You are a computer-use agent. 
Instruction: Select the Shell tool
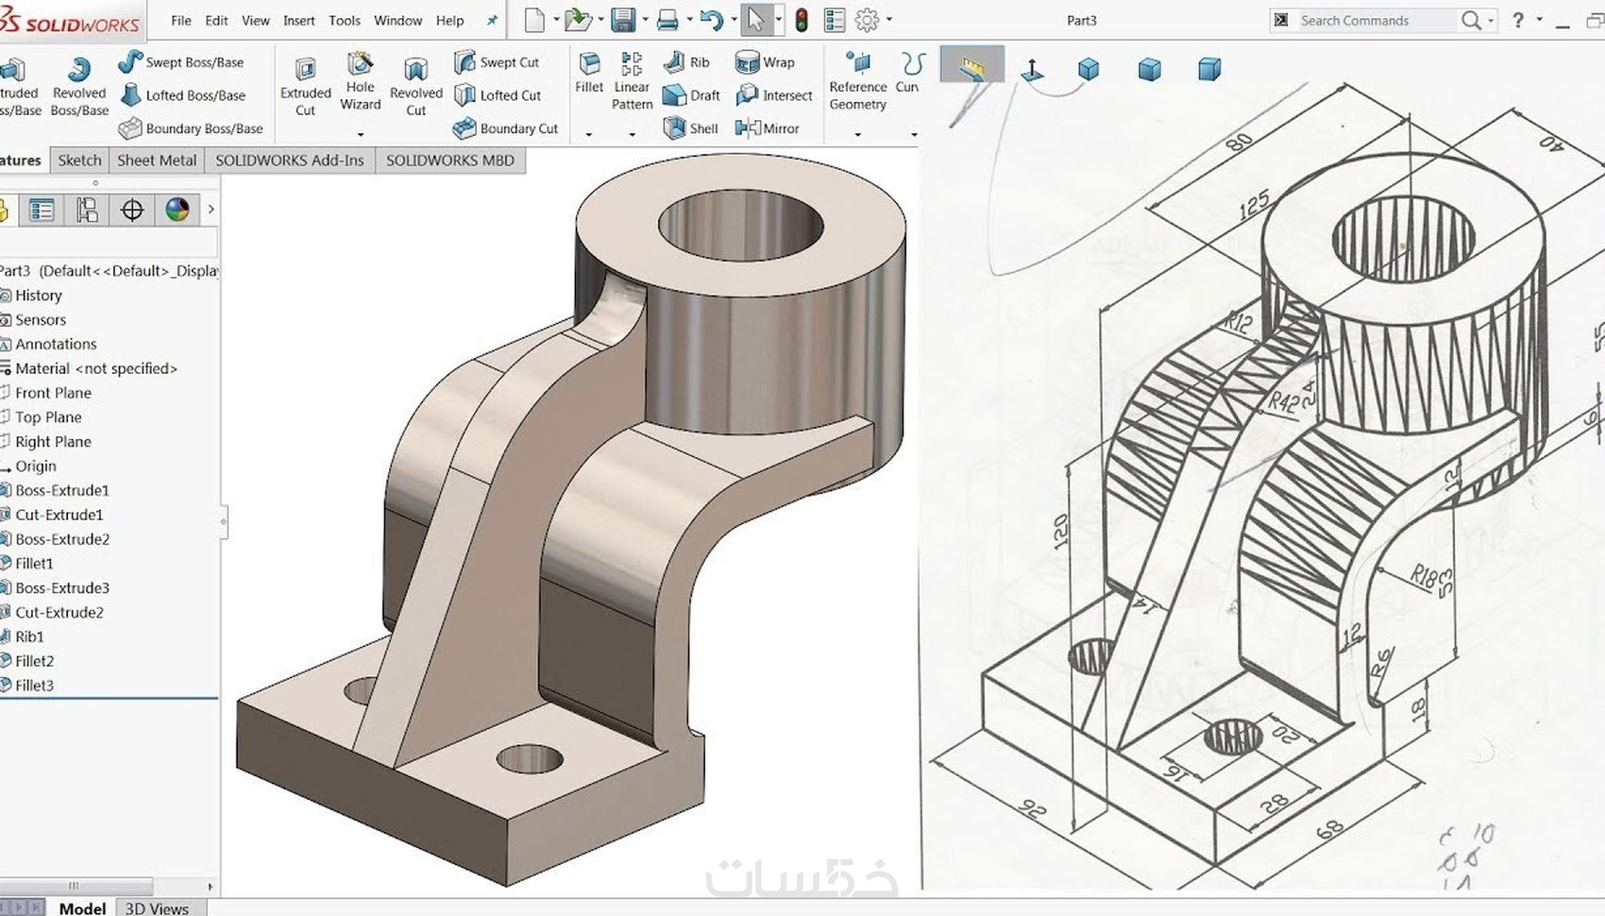click(x=690, y=128)
